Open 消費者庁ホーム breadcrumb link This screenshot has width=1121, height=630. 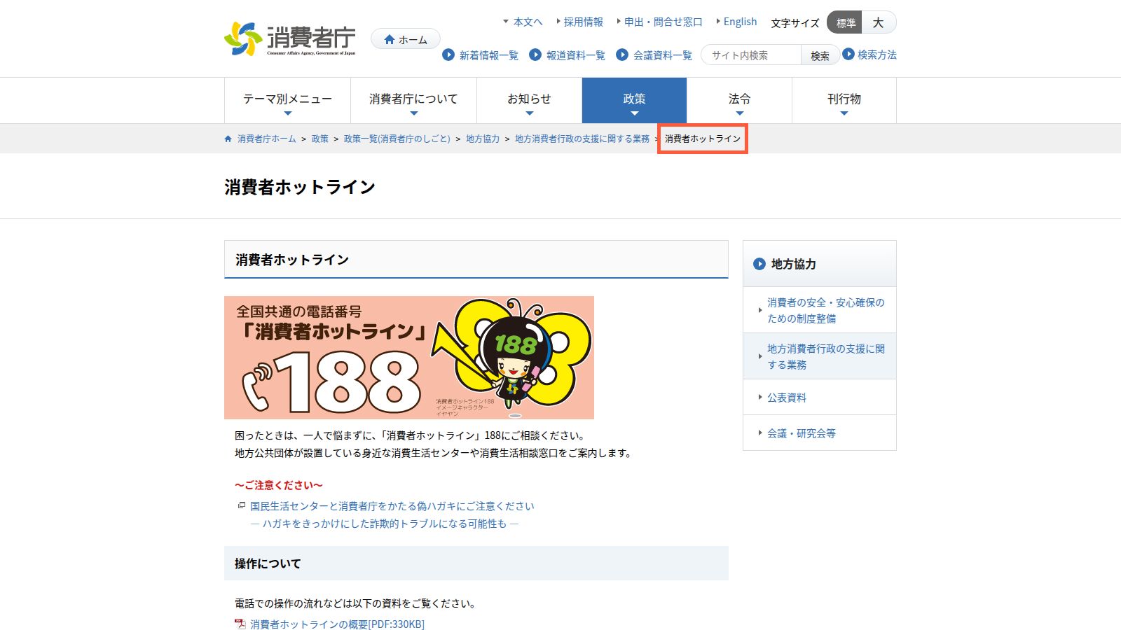pyautogui.click(x=266, y=139)
